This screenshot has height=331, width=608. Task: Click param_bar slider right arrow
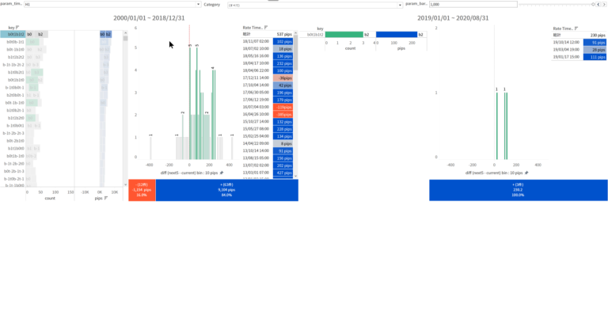tap(603, 3)
